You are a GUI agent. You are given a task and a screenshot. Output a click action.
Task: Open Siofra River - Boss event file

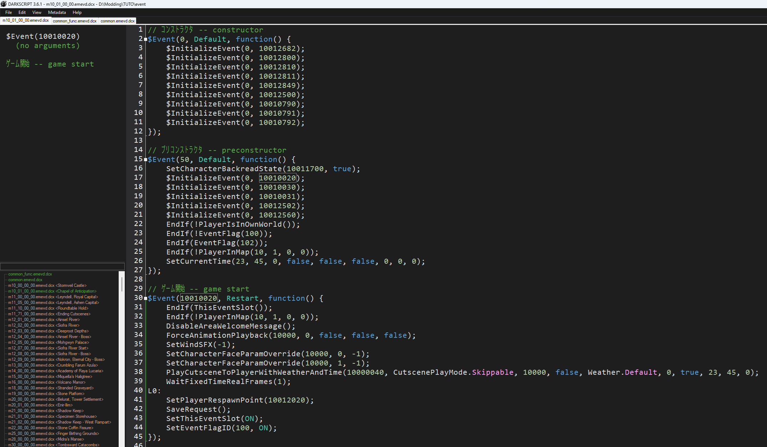(x=49, y=354)
